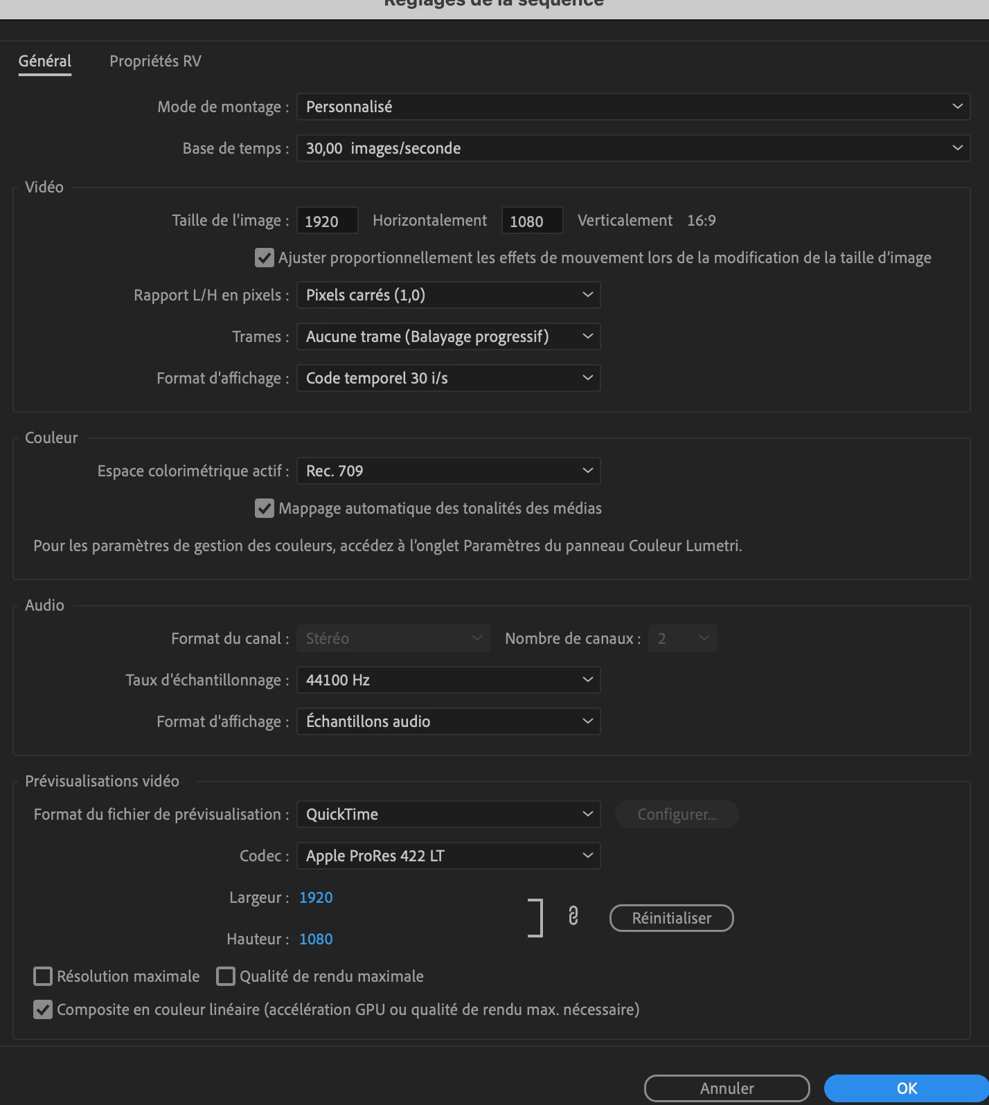Click the Configurer... button

[x=677, y=814]
